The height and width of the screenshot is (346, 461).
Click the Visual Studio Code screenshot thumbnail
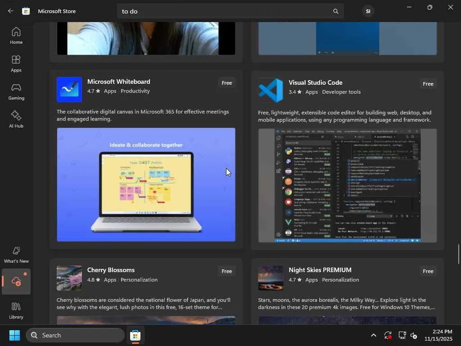348,186
